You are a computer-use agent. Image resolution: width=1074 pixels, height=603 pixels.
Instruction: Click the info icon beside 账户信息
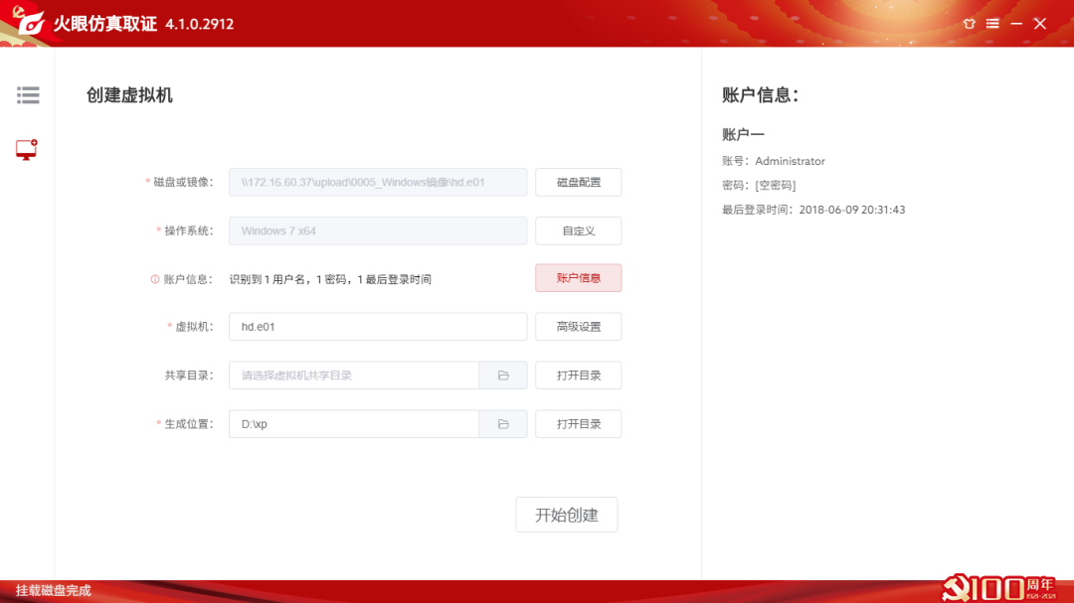(155, 279)
